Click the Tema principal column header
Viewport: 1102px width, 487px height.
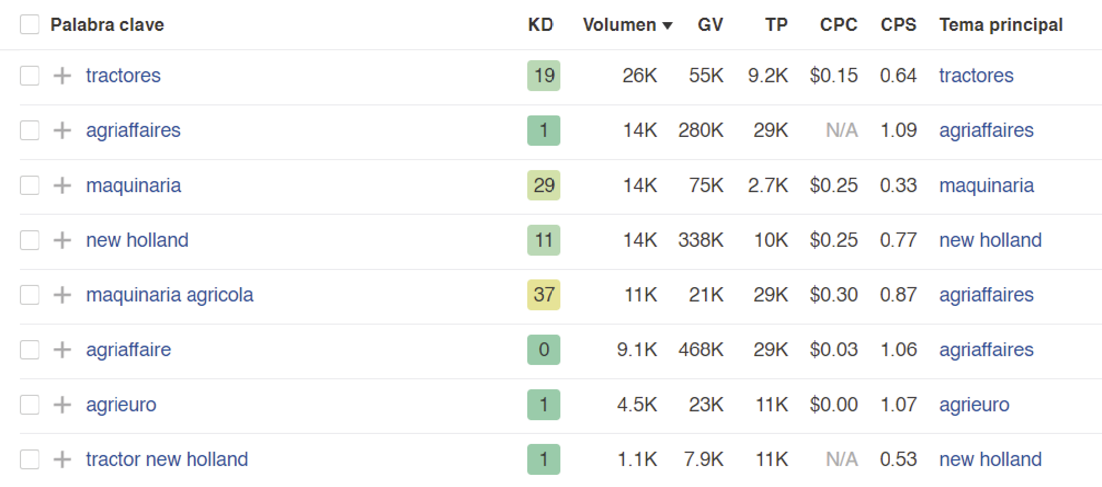click(1000, 24)
